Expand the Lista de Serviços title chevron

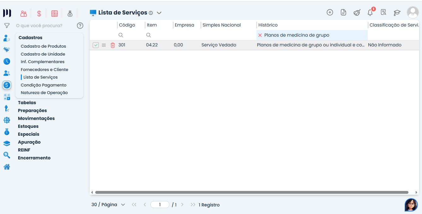click(159, 13)
